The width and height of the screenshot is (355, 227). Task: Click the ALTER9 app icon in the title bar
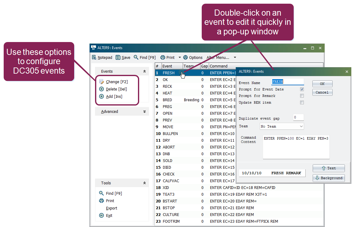tap(94, 48)
